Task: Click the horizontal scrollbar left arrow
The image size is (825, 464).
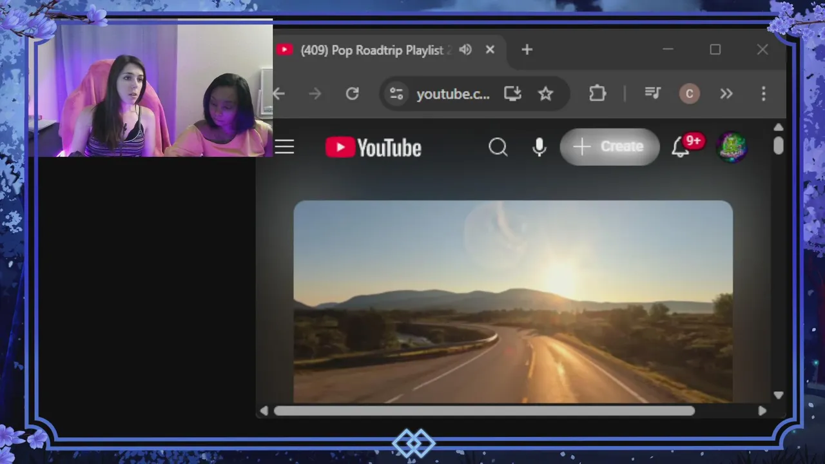Action: [x=264, y=411]
